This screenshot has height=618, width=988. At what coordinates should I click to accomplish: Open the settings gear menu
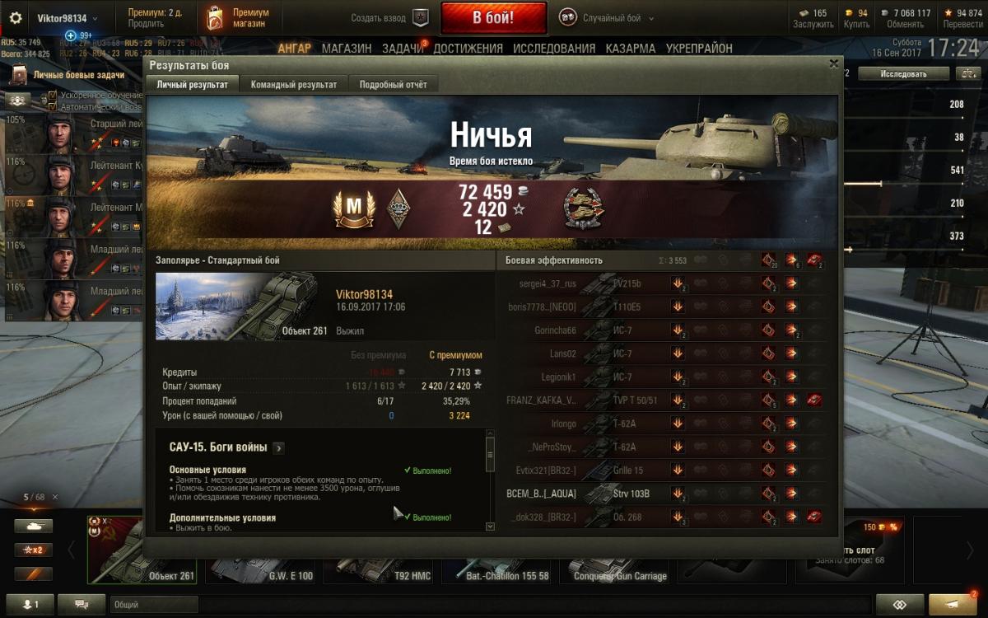click(x=16, y=18)
